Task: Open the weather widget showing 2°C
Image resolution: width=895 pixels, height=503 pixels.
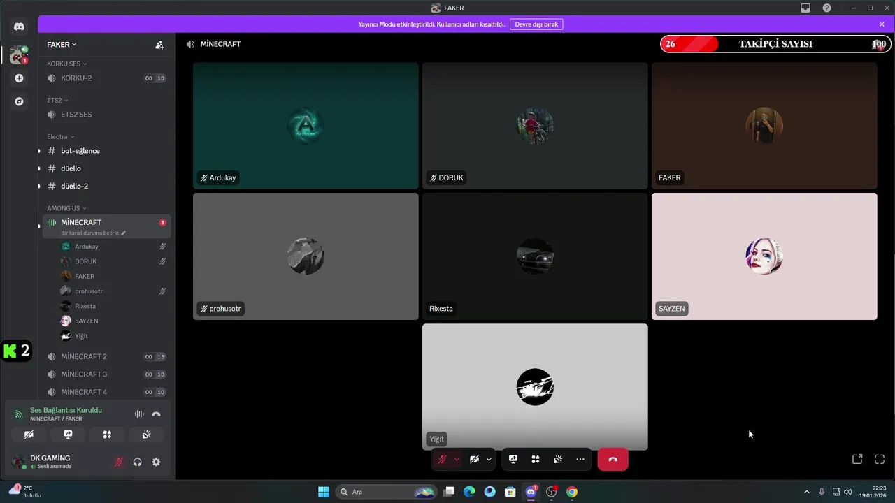Action: [x=25, y=491]
